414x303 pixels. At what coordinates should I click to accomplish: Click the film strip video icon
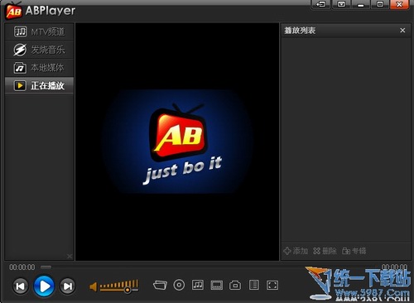[217, 285]
